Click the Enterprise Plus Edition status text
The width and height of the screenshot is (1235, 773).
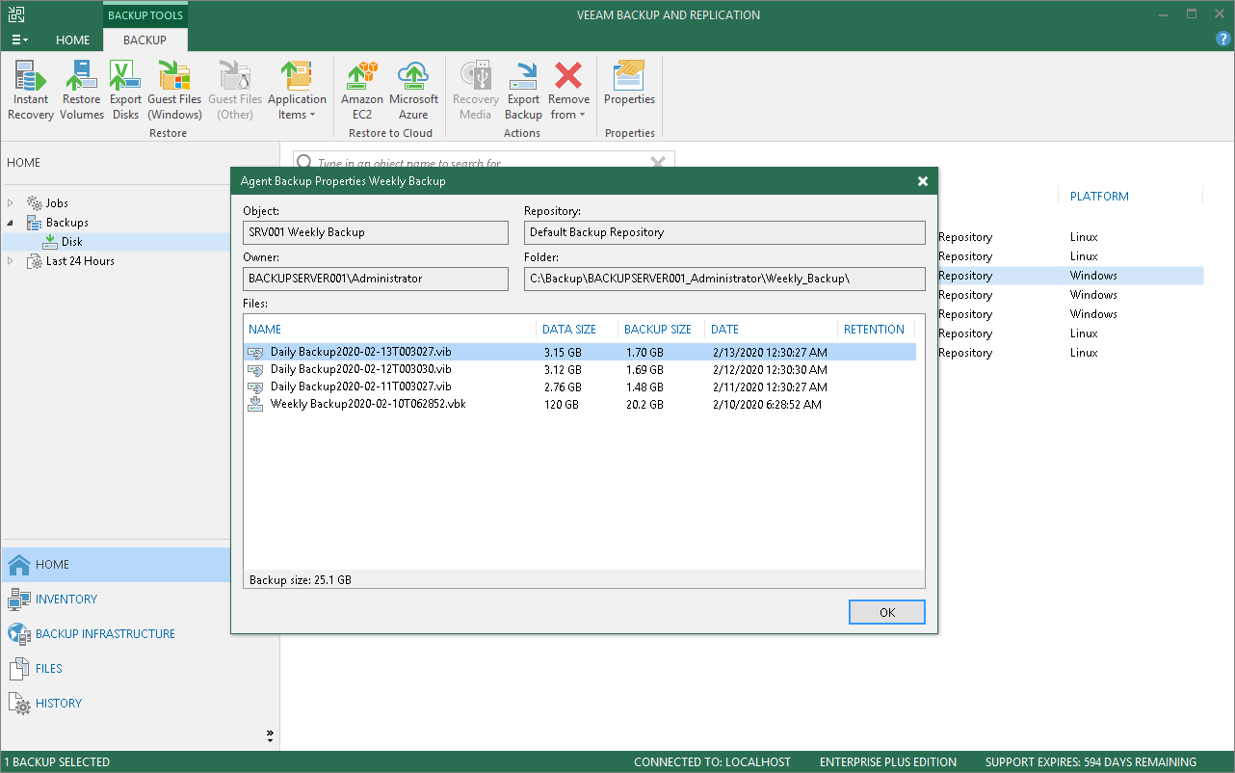pyautogui.click(x=888, y=762)
